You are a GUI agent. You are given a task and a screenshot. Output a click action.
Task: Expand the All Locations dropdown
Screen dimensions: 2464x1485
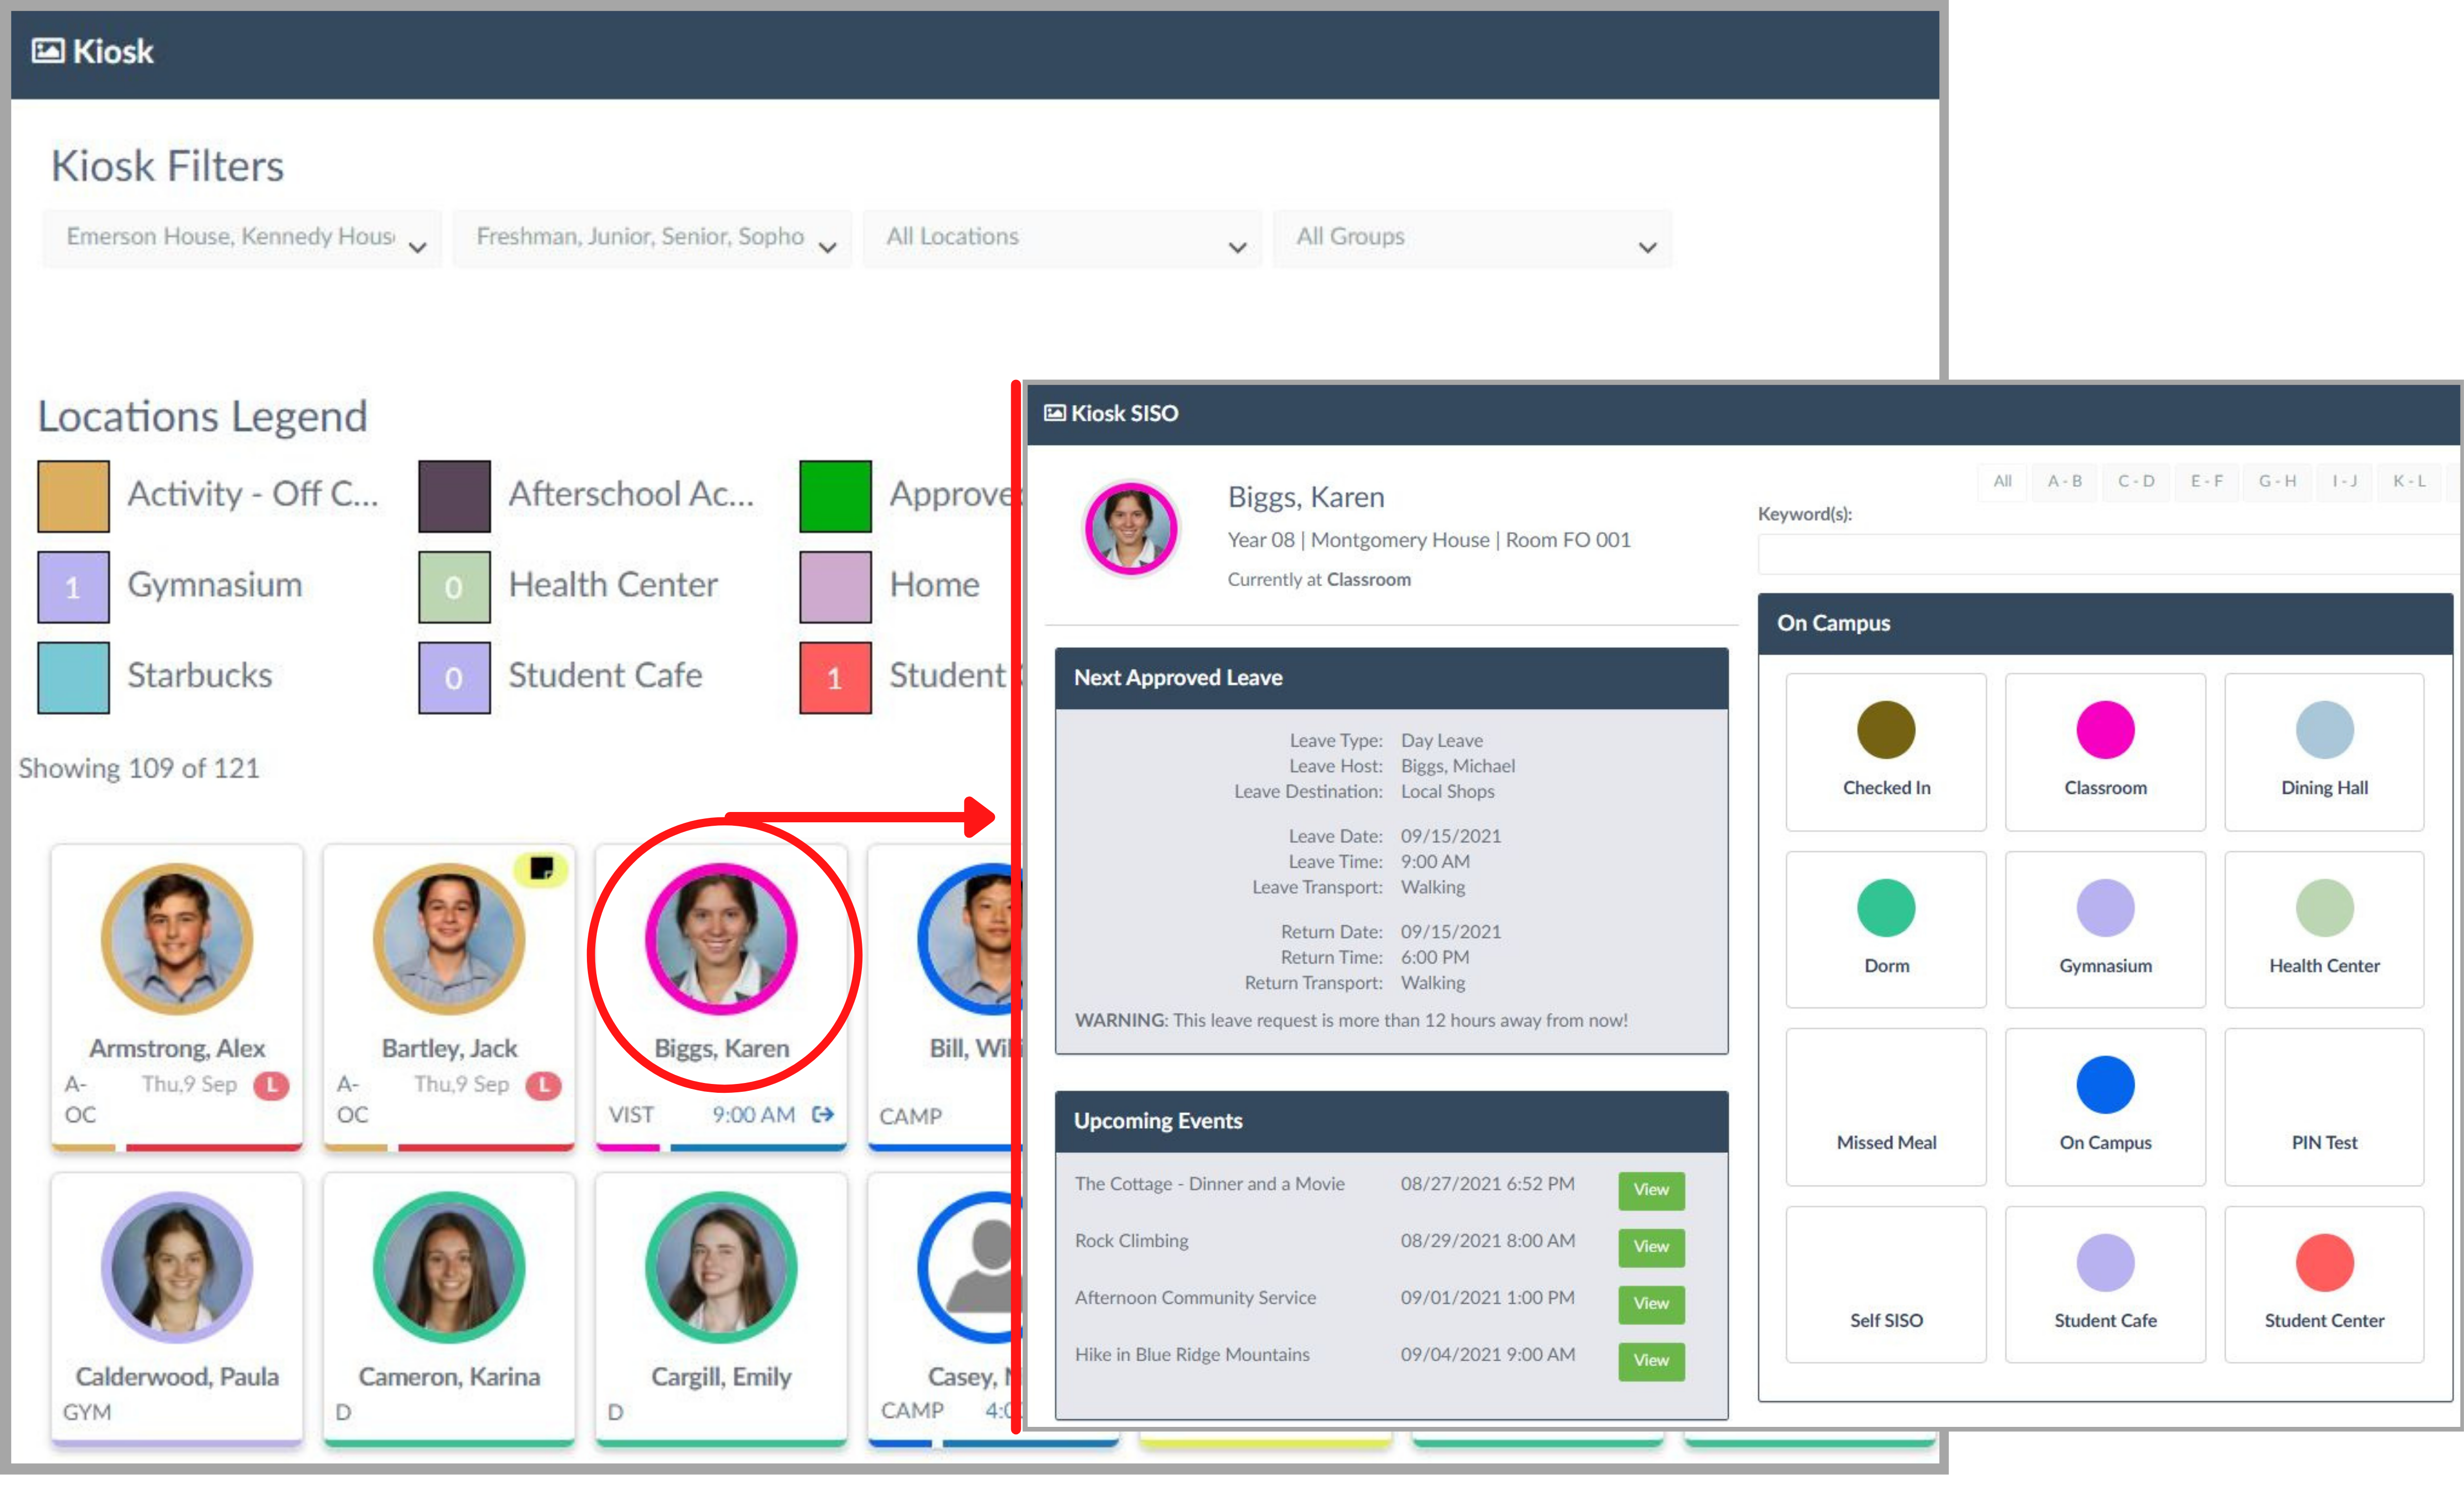[1062, 238]
